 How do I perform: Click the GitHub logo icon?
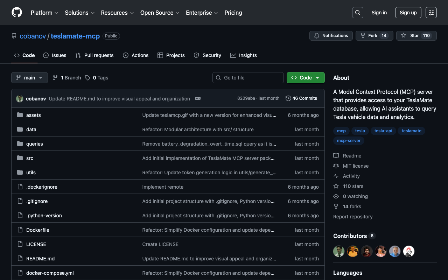coord(17,13)
